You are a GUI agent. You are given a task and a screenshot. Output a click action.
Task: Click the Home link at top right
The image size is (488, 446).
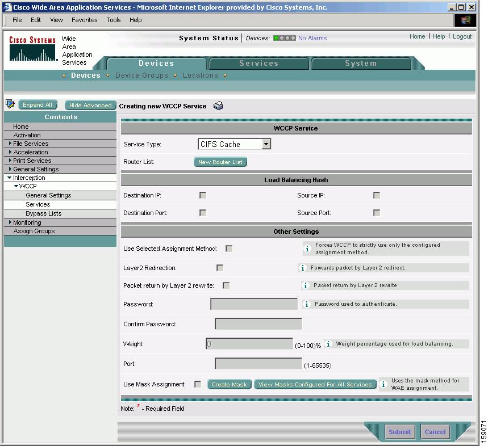click(x=417, y=36)
